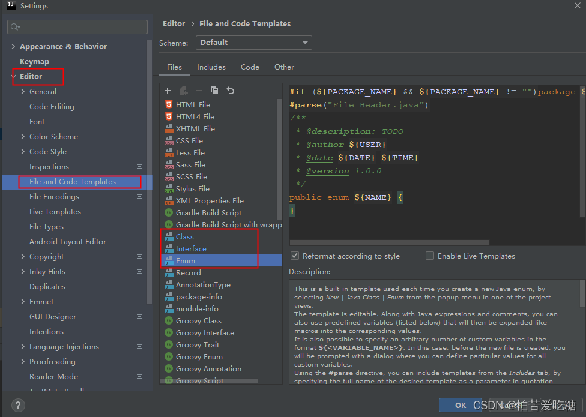586x417 pixels.
Task: Close the Settings dialog
Action: point(577,5)
